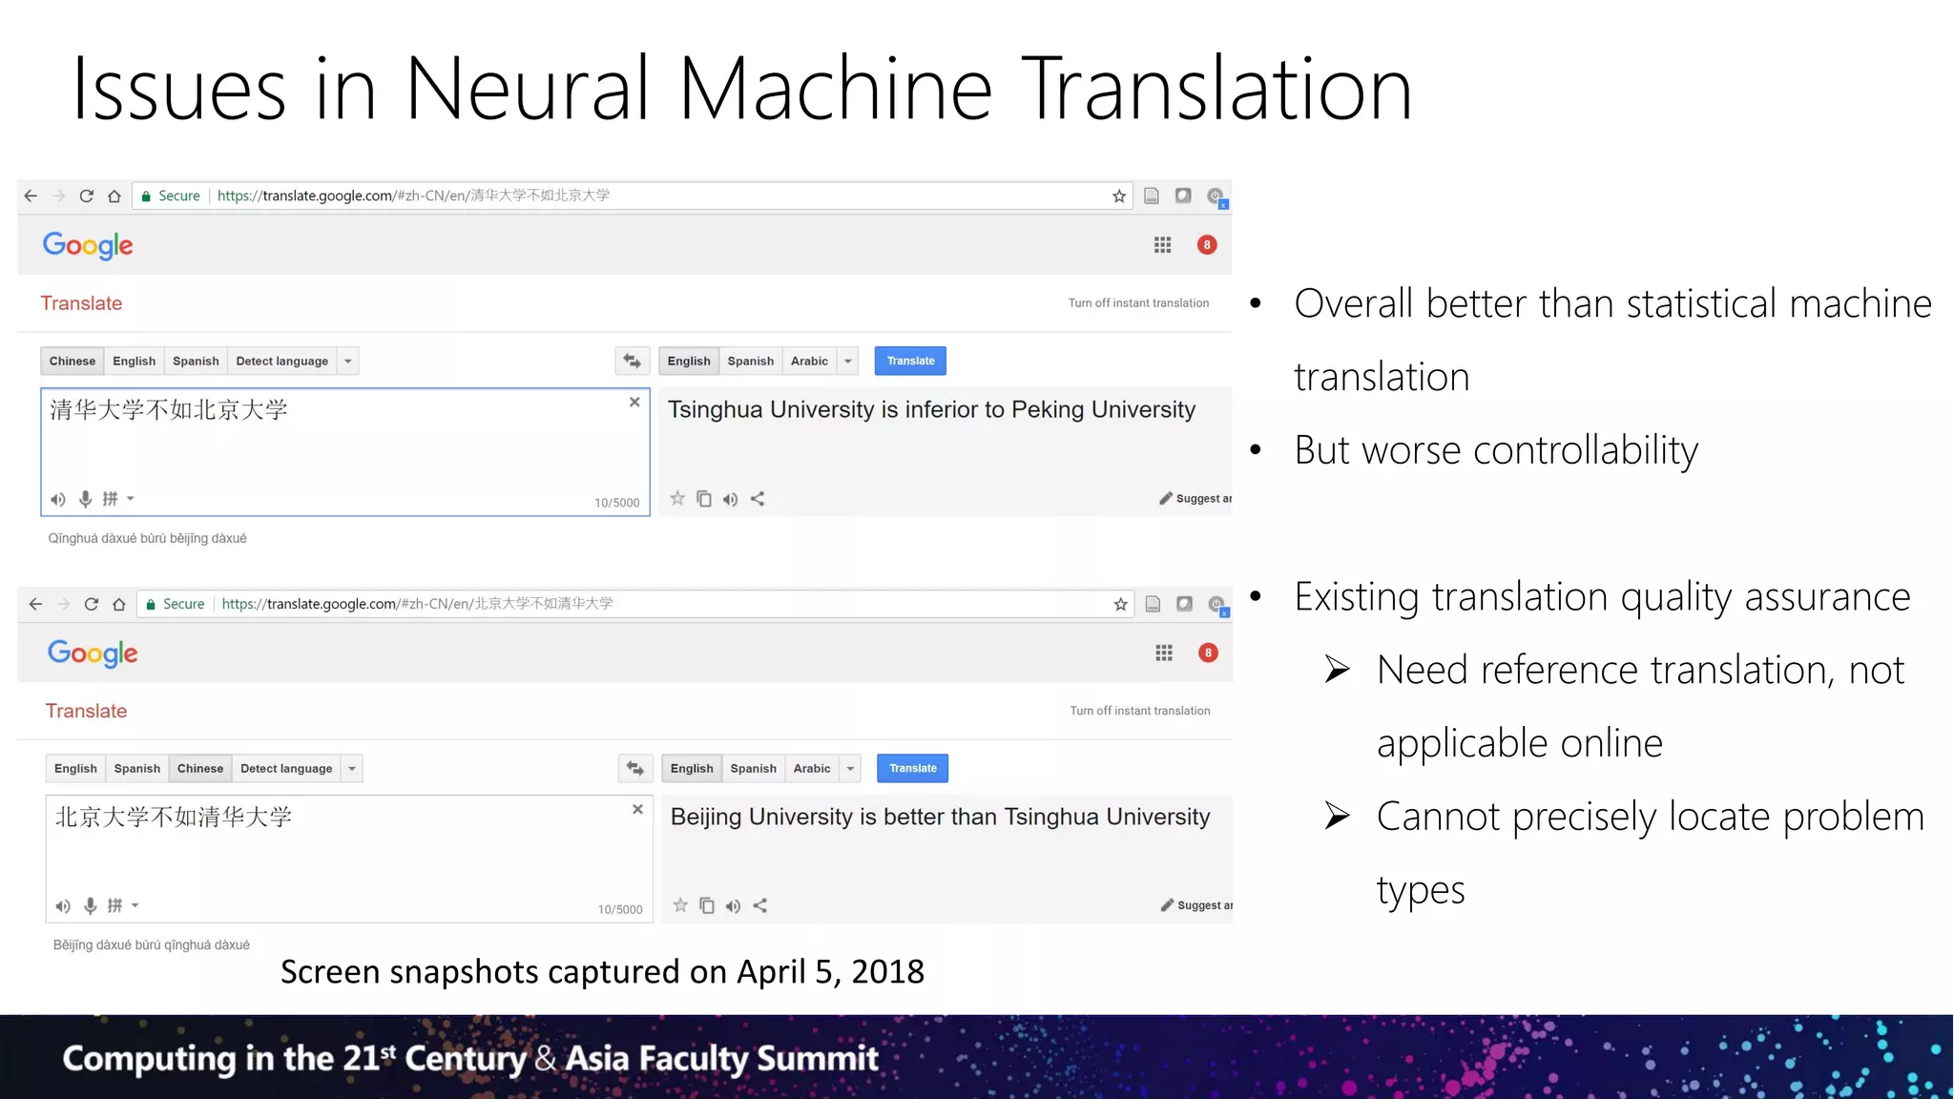
Task: Select Spanish source tab in top translator
Action: tap(196, 361)
